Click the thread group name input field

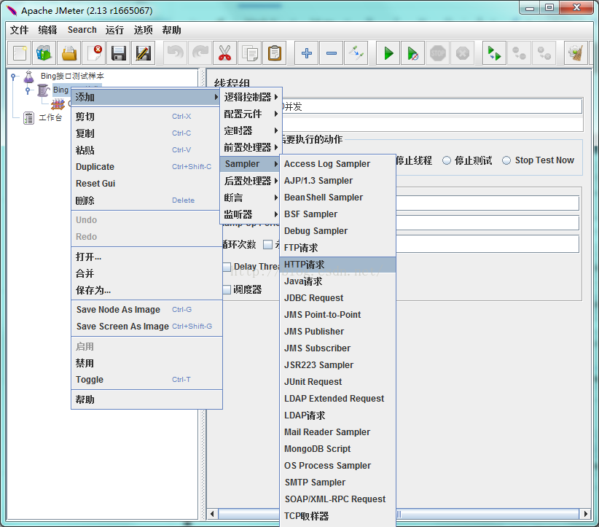(432, 106)
